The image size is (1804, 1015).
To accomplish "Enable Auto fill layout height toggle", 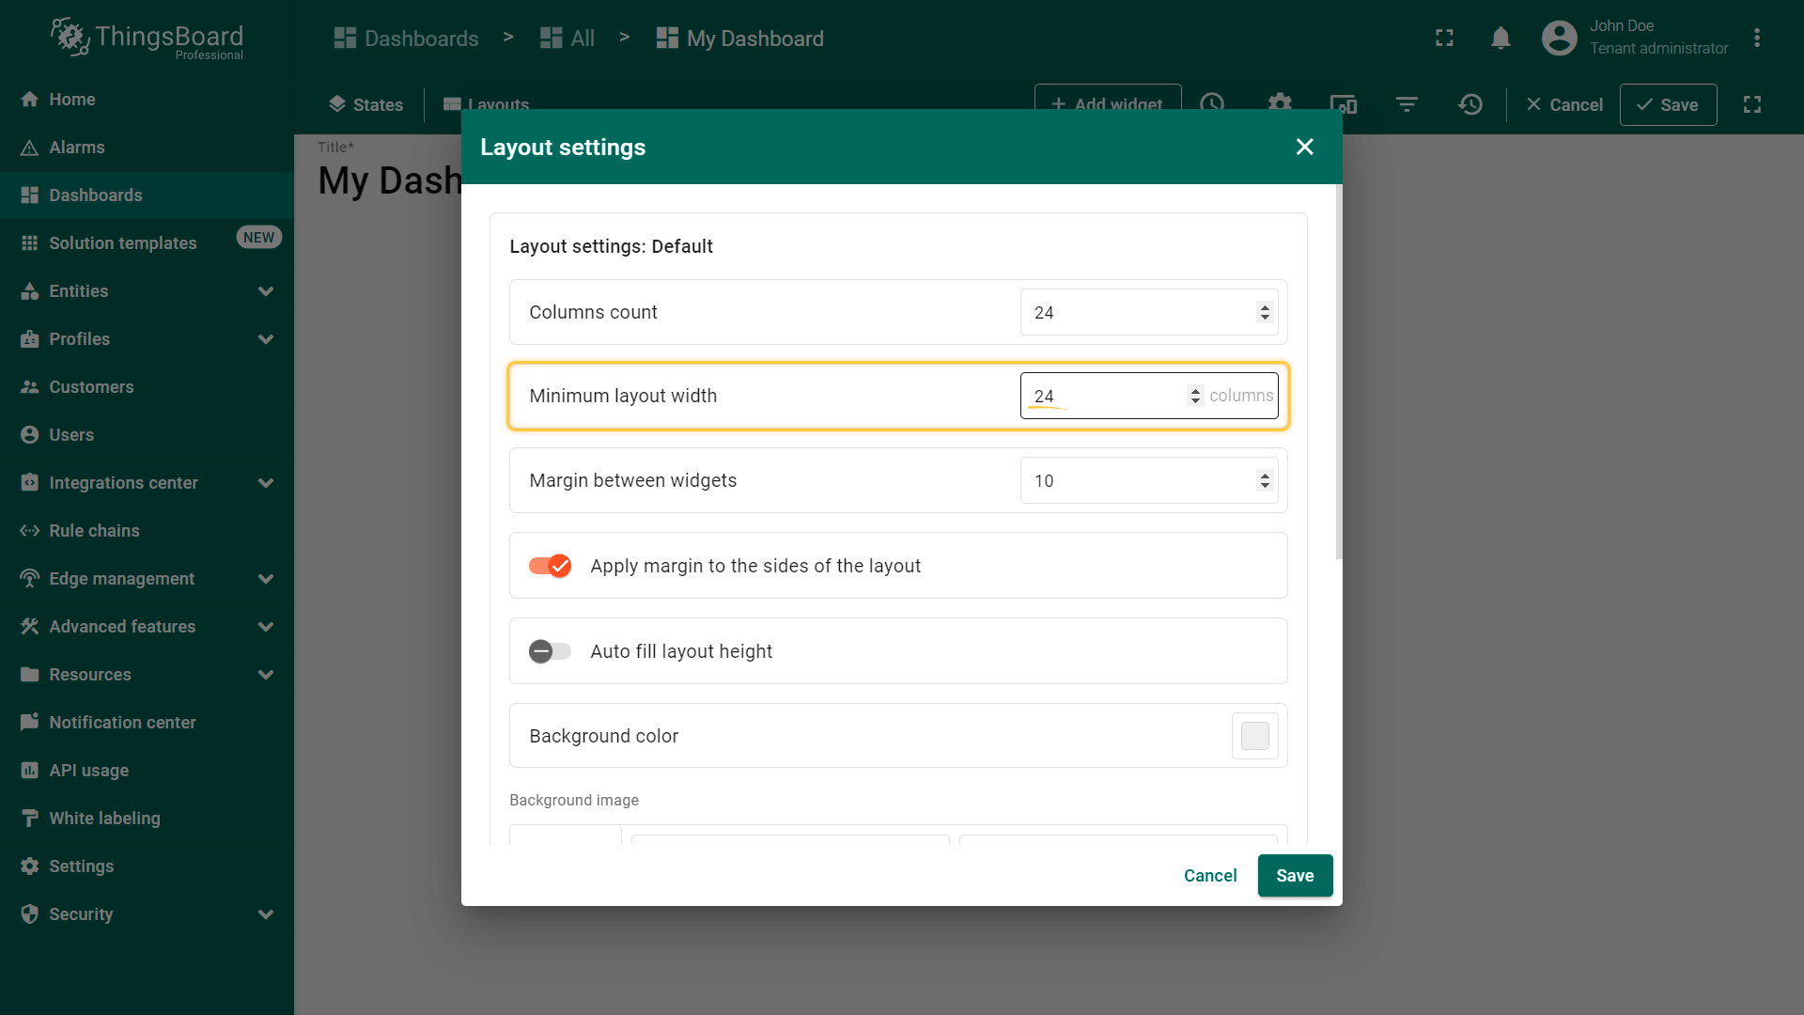I will tap(551, 651).
